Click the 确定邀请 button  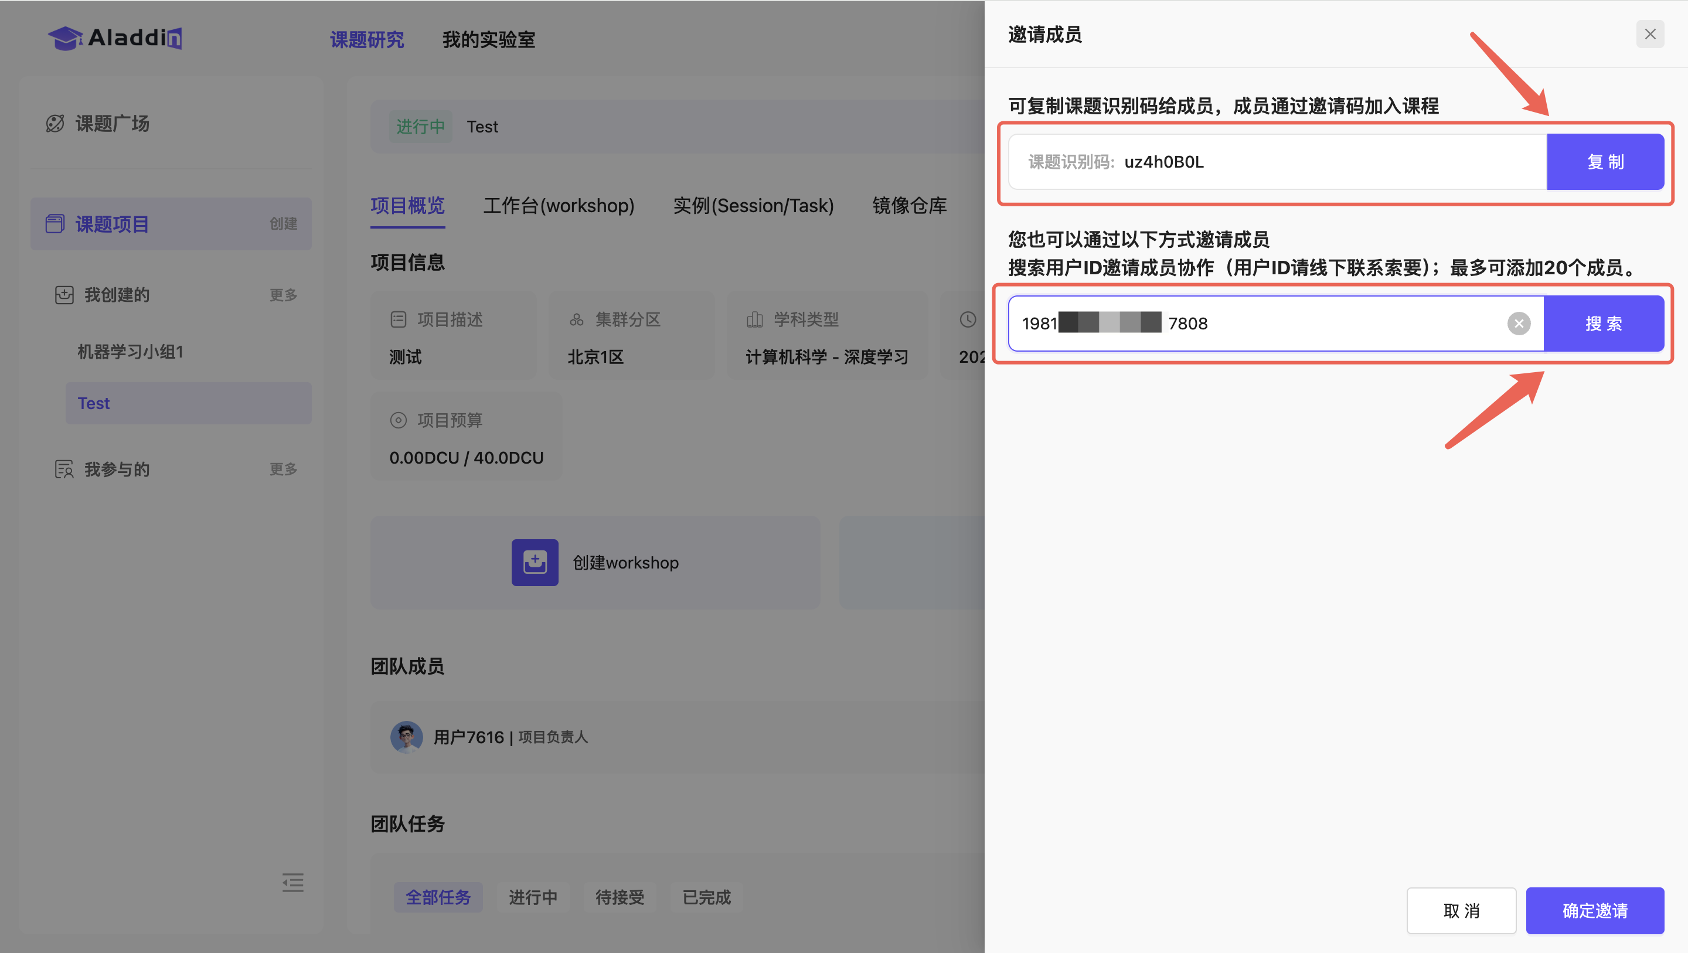1594,910
